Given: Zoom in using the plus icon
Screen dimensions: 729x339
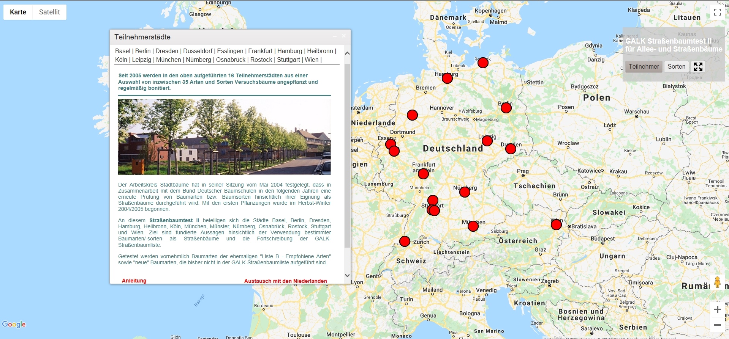Looking at the screenshot, I should click(x=717, y=309).
